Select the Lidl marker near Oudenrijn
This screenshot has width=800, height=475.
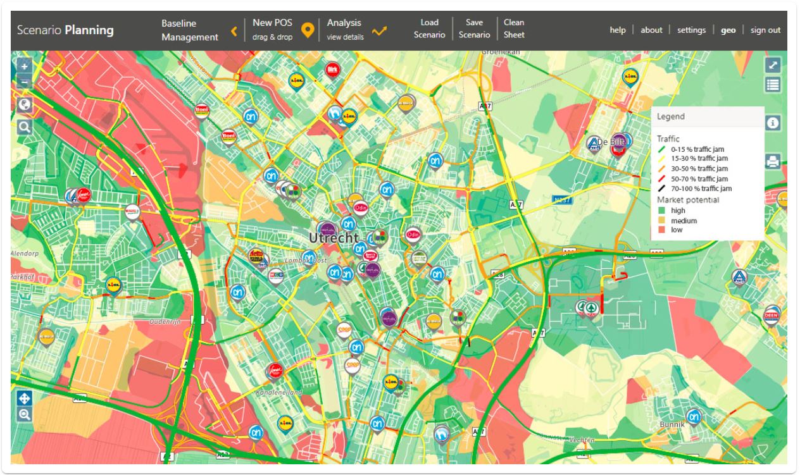[x=114, y=286]
